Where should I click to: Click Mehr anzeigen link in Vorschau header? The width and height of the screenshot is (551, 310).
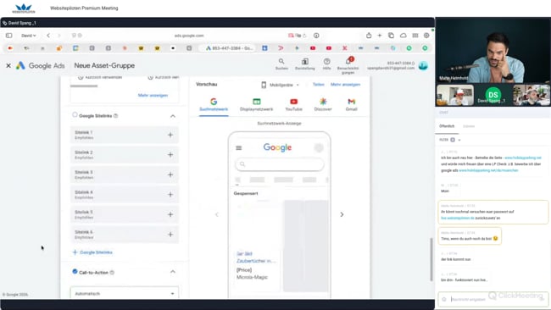click(345, 85)
